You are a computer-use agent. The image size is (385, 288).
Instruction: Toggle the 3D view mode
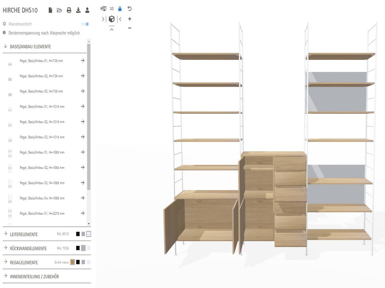tap(112, 9)
